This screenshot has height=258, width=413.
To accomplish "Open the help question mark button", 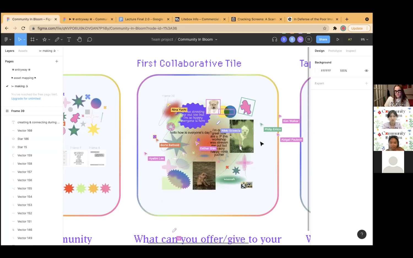I will coord(362,234).
